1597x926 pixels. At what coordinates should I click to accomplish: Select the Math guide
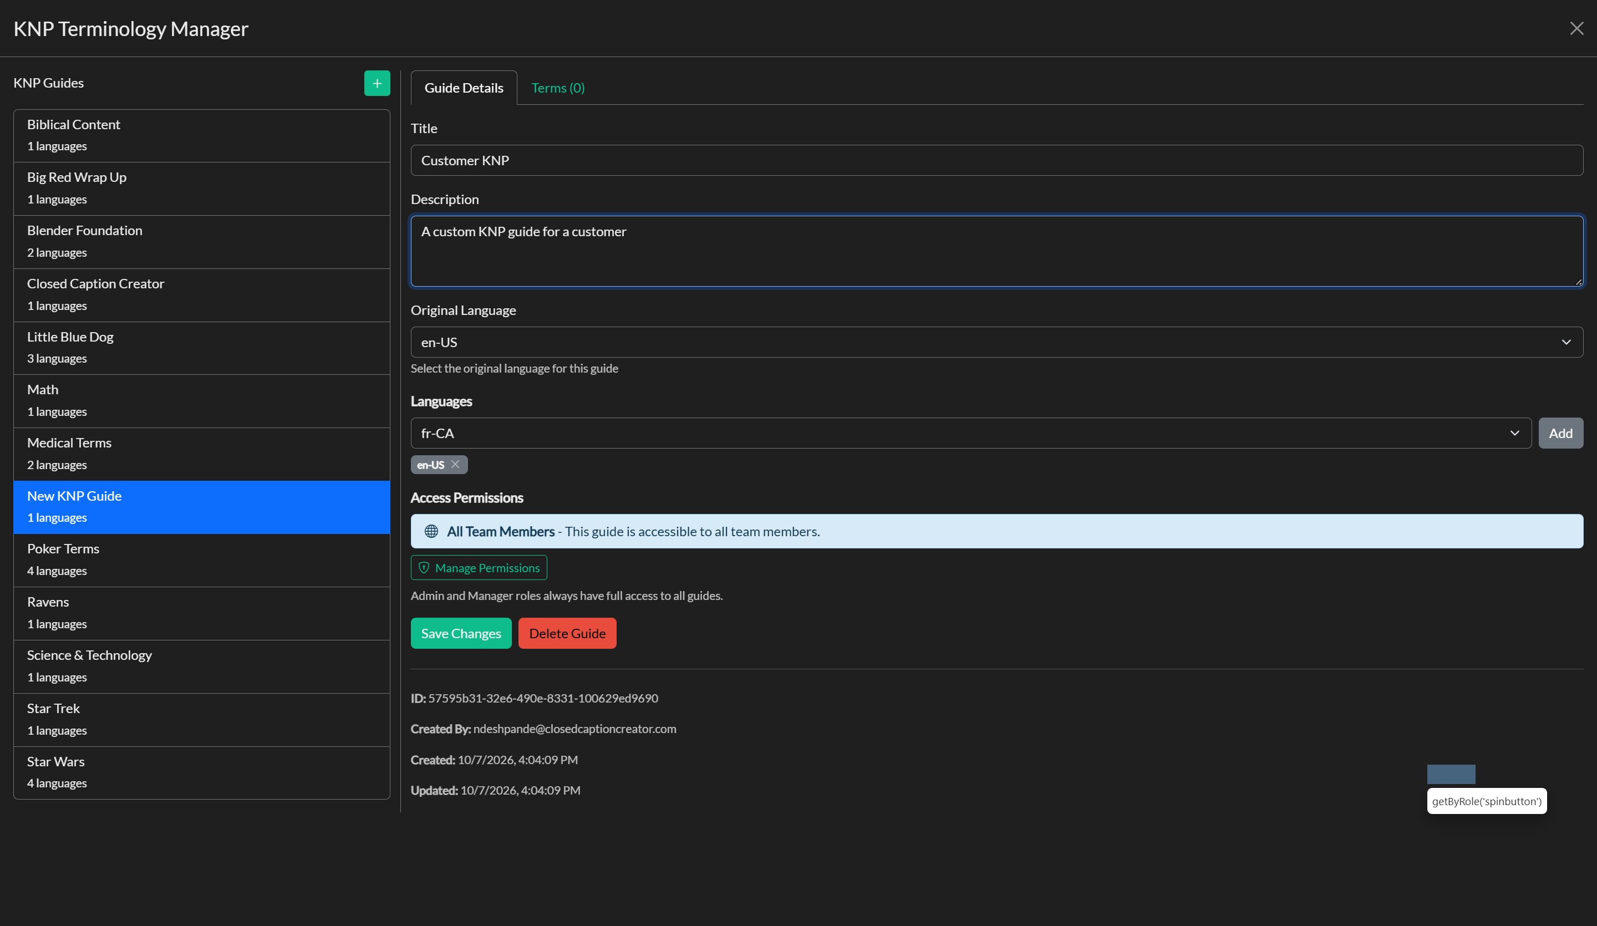coord(201,401)
